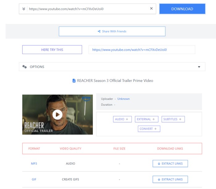The image size is (216, 189).
Task: Open the youtube.com/watch link beside HERE TRY THIS
Action: [x=129, y=50]
